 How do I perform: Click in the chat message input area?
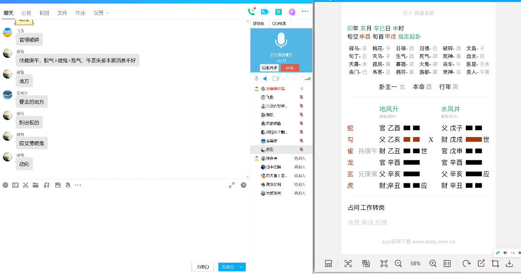pos(123,222)
